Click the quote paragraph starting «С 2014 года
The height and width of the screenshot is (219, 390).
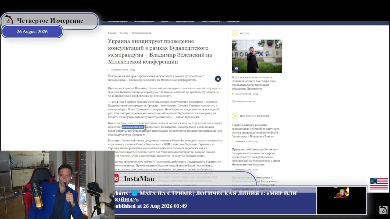tap(163, 109)
